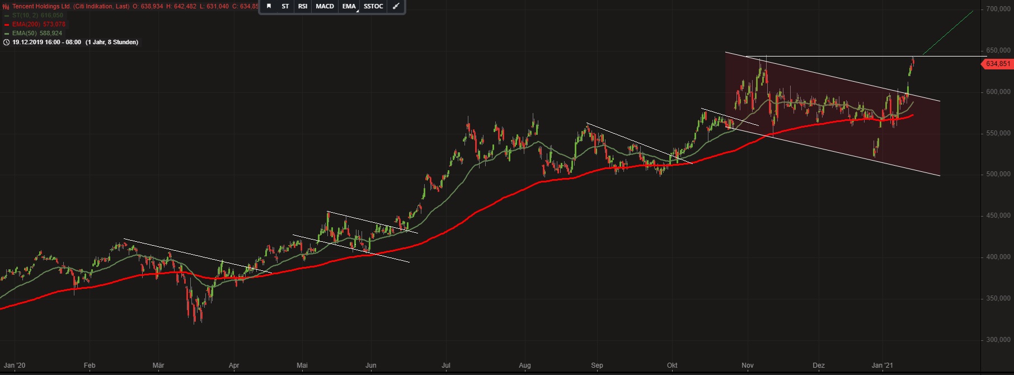1014x375 pixels.
Task: Click the Nov label on time axis
Action: click(747, 365)
